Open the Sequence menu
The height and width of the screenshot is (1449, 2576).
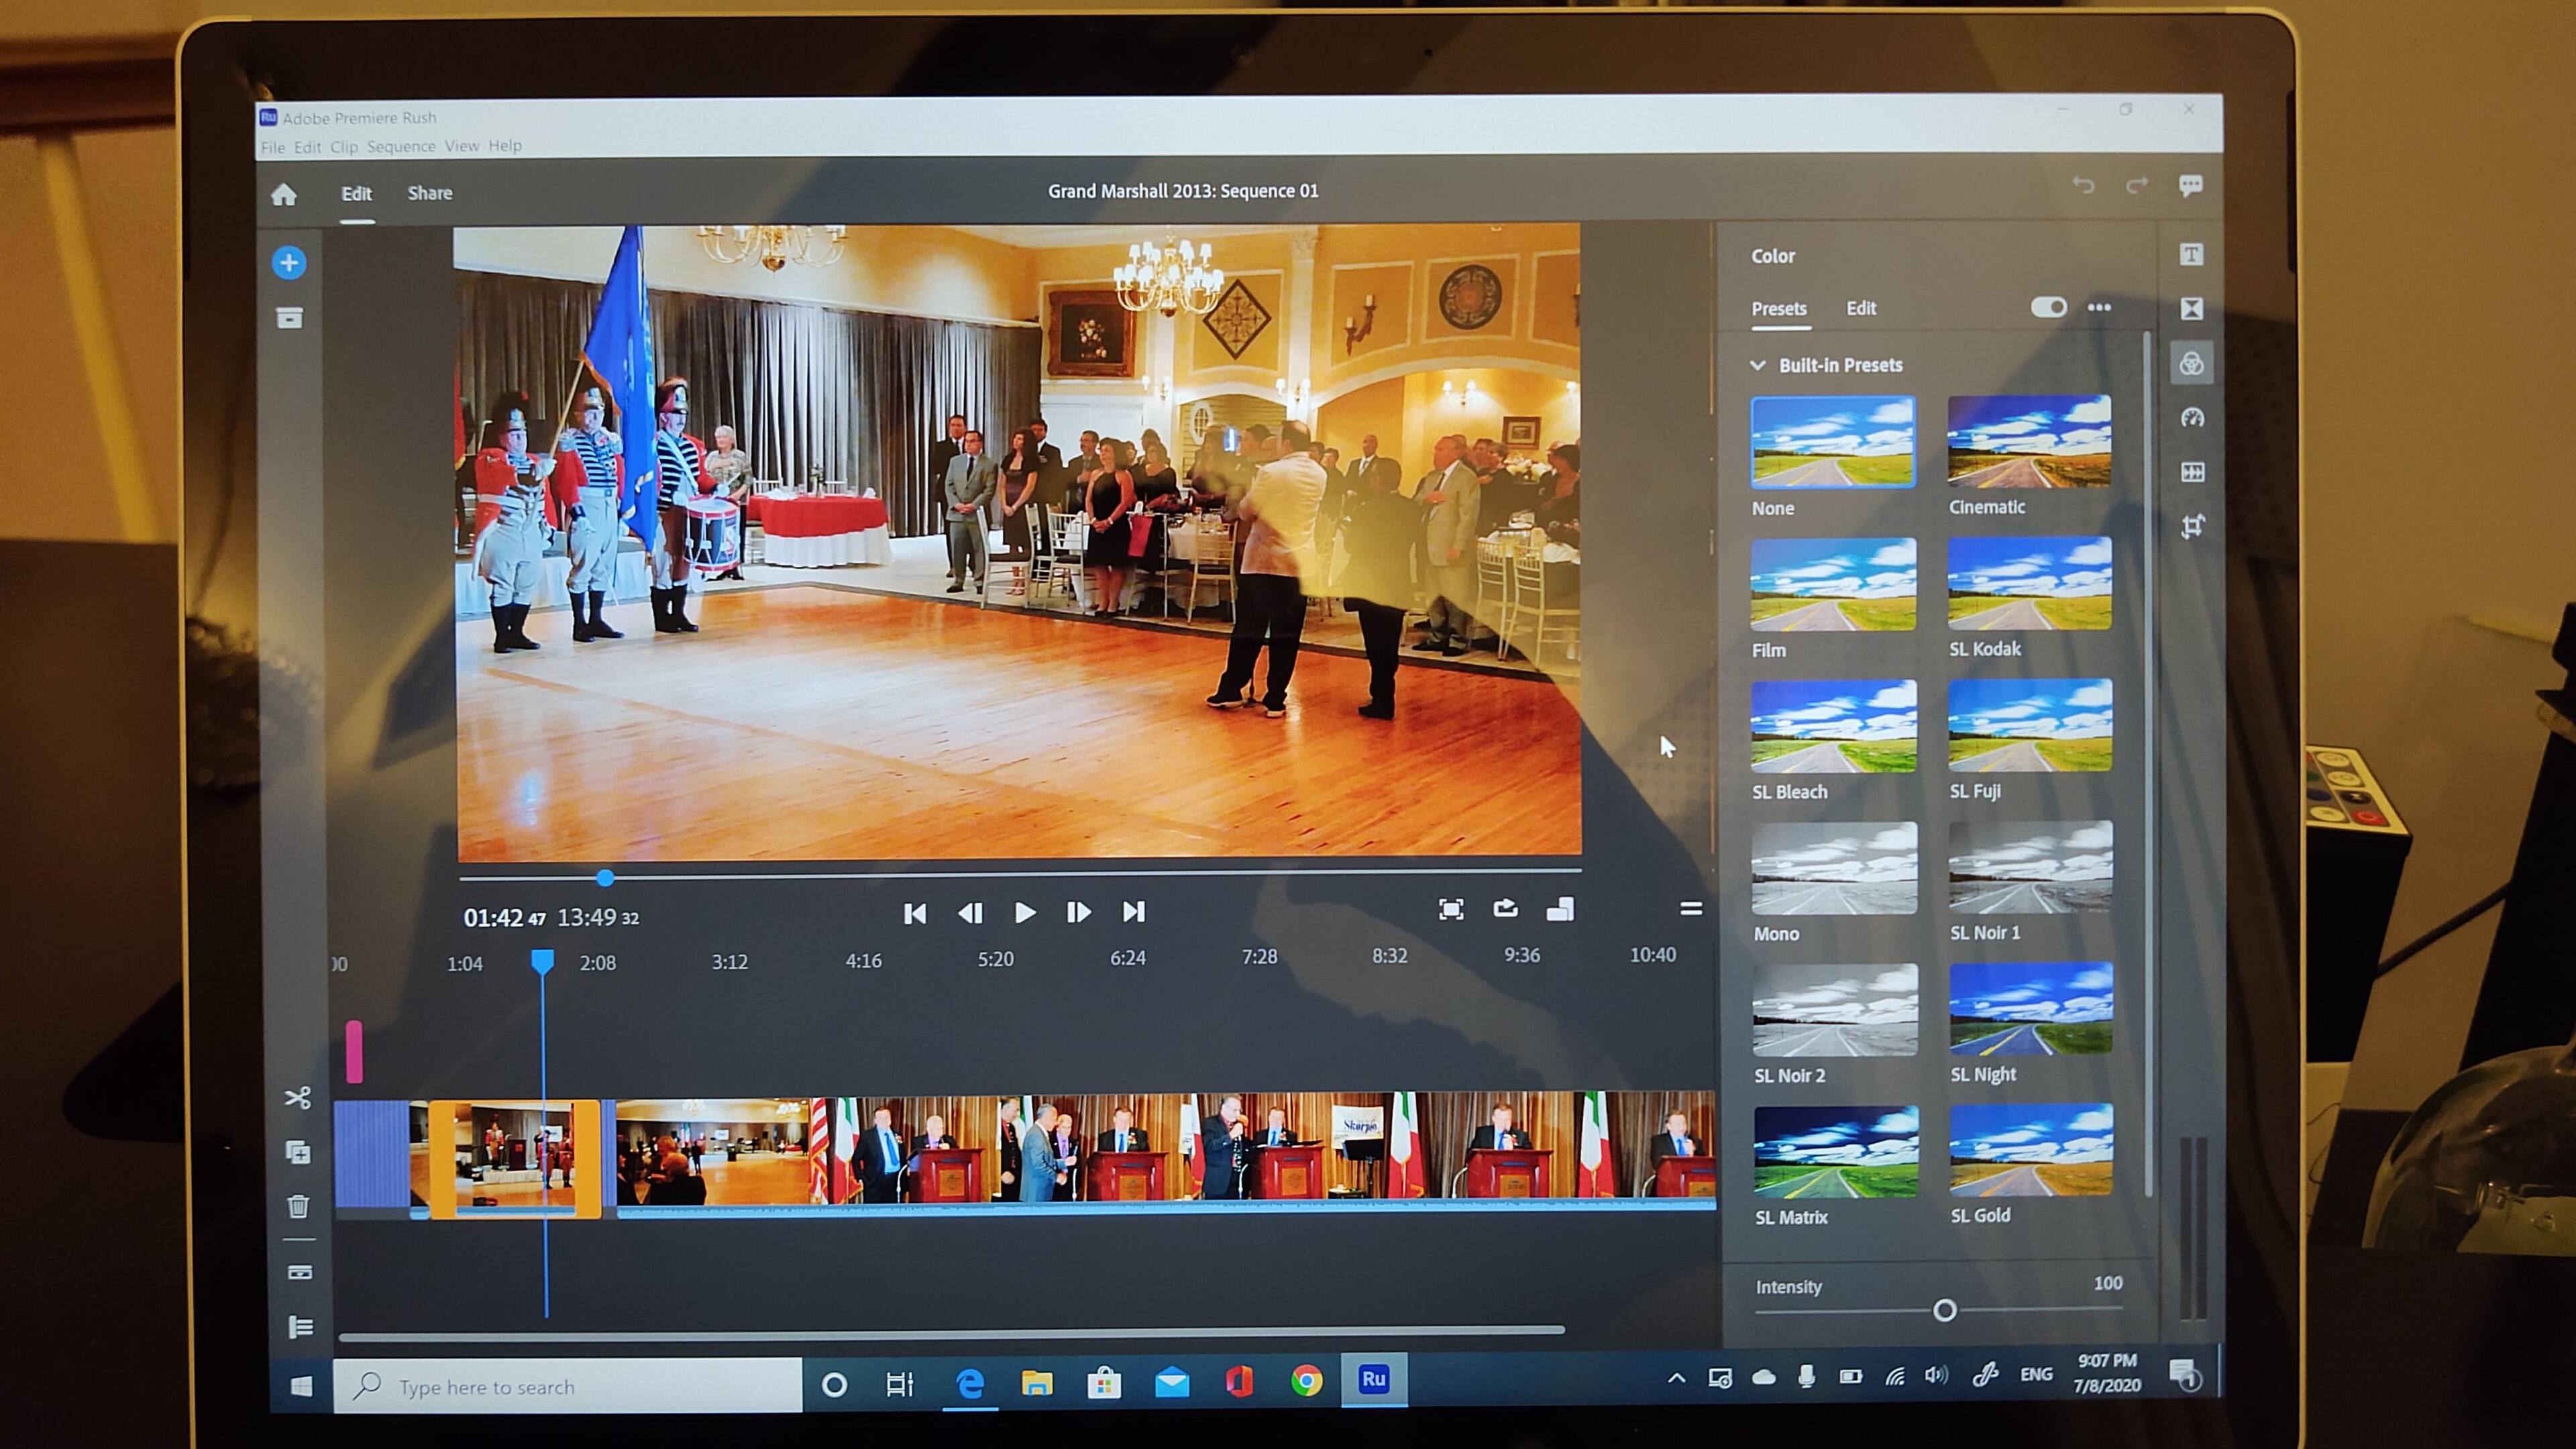pyautogui.click(x=401, y=147)
